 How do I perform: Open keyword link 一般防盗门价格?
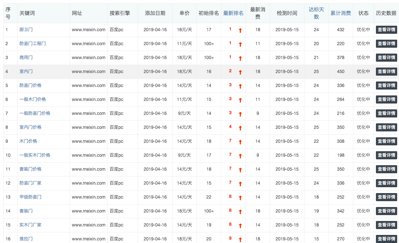click(35, 113)
